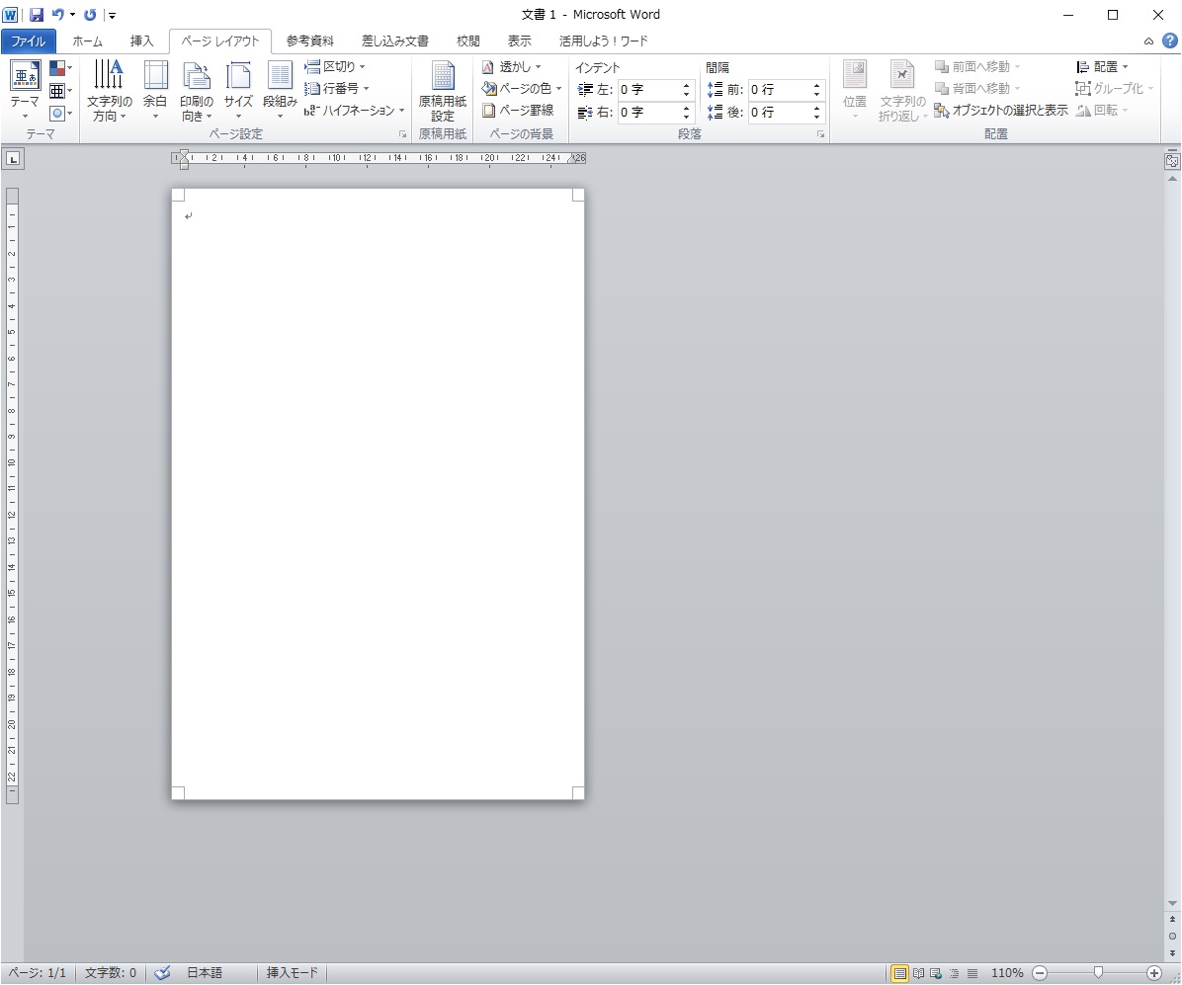Screen dimensions: 1182x985
Task: Open 印刷の向き orientation menu
Action: pos(196,90)
